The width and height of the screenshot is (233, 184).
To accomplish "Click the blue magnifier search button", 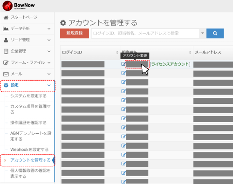I will (215, 33).
